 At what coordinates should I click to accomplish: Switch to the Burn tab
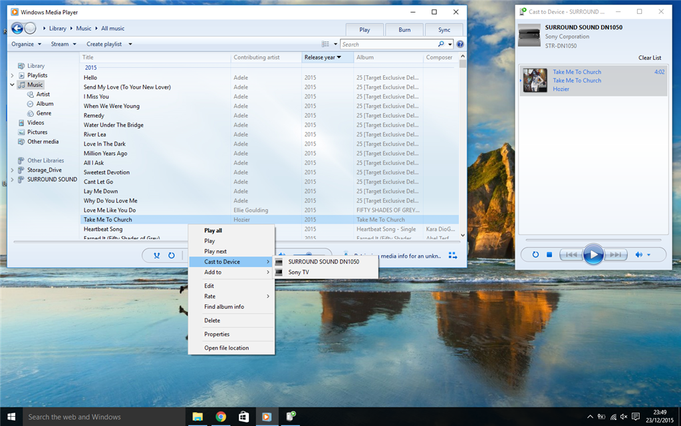[404, 29]
